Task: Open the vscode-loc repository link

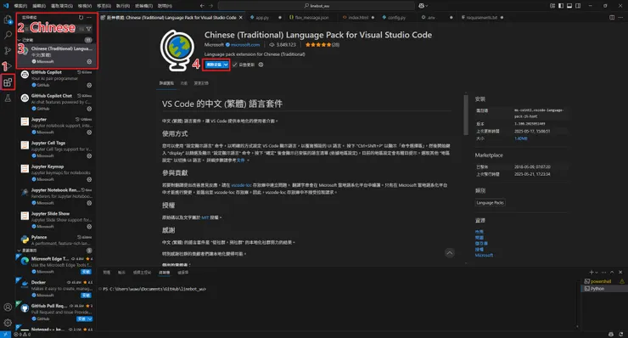Action: pos(242,185)
